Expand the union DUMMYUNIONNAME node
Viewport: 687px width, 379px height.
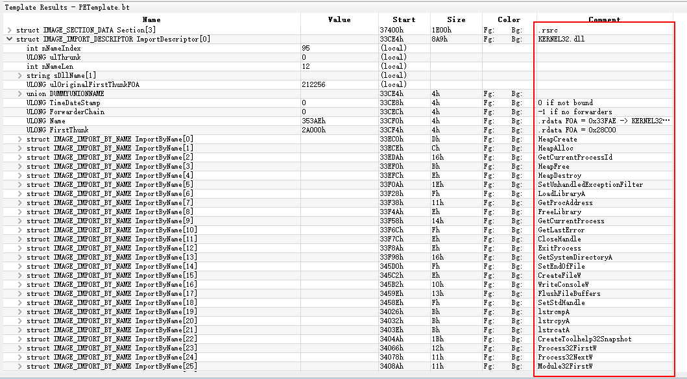click(19, 94)
